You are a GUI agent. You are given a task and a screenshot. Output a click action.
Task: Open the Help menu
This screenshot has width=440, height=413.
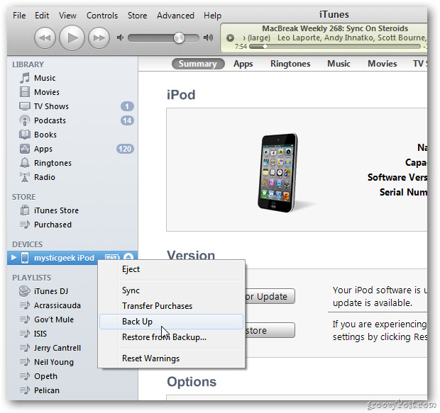click(x=212, y=16)
